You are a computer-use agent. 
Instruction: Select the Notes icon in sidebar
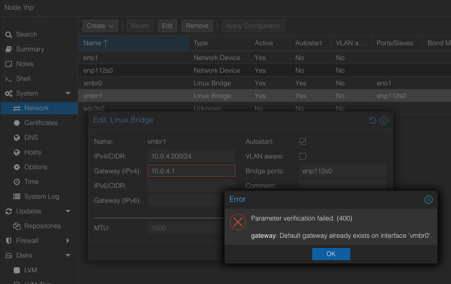8,64
